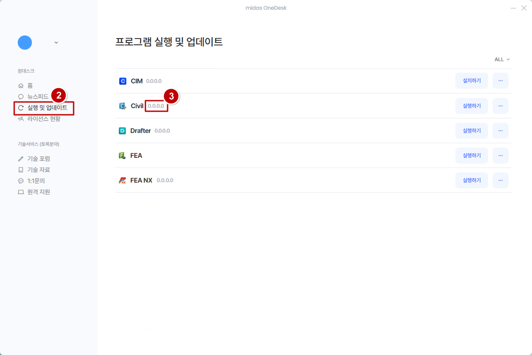Screen dimensions: 532x355
Task: Click the Civil program icon
Action: tap(123, 106)
